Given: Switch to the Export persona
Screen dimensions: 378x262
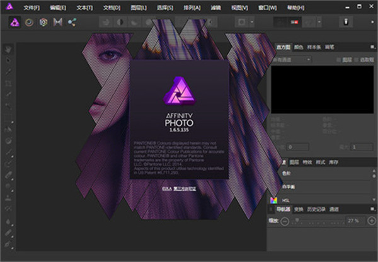Looking at the screenshot, I should tap(72, 23).
